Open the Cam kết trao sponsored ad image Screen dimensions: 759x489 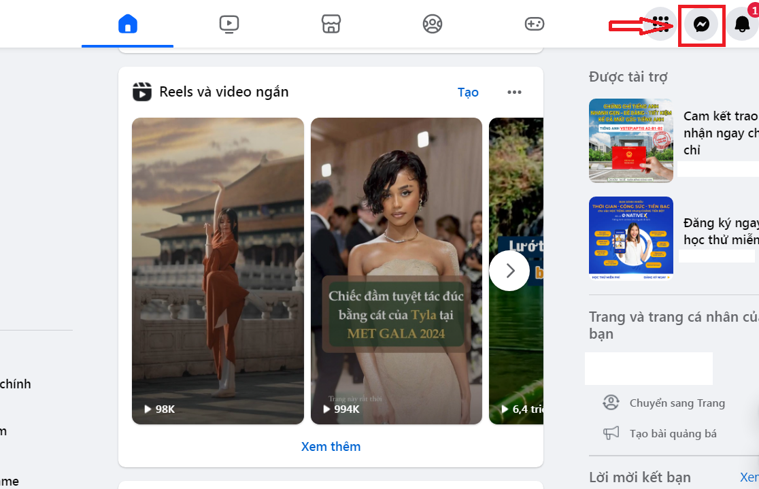(x=630, y=140)
